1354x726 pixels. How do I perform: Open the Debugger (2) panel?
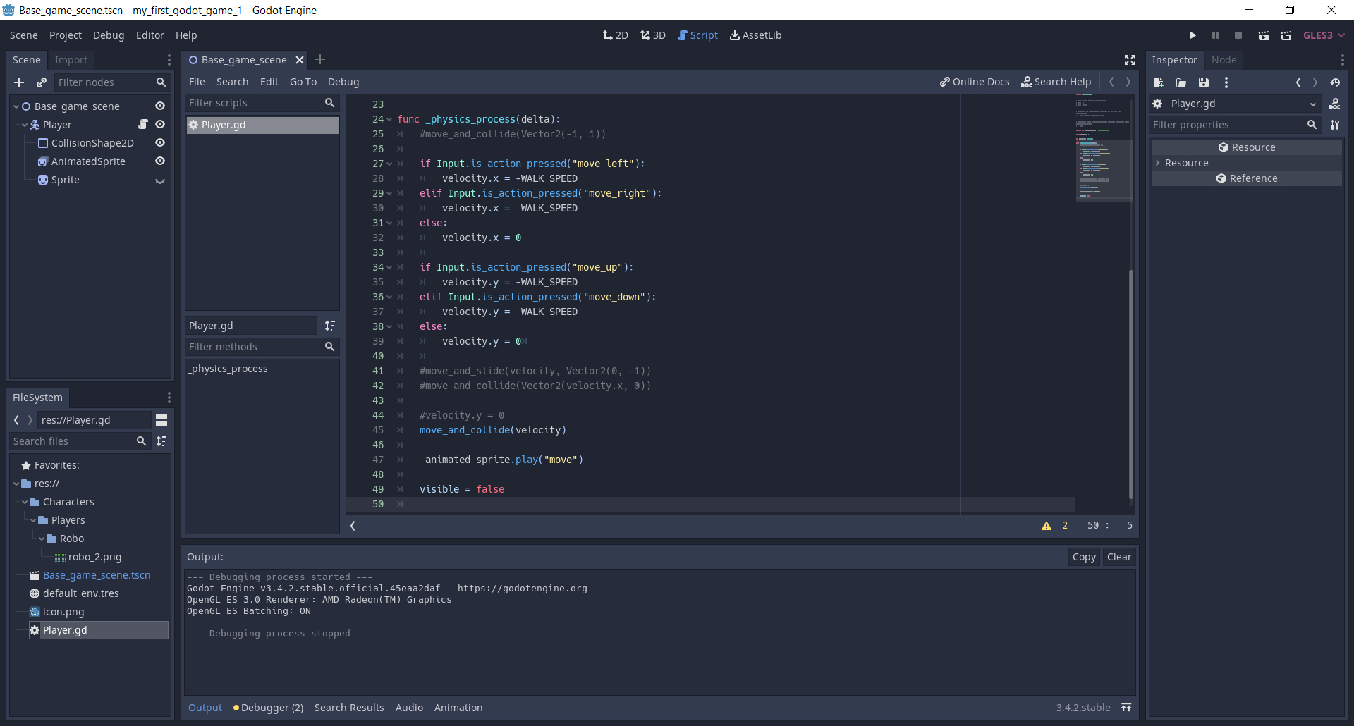click(268, 708)
